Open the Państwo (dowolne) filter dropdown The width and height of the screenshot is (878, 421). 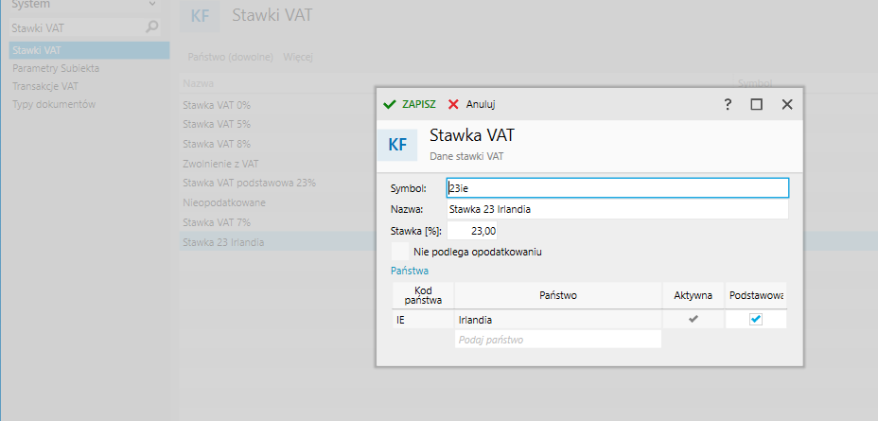230,57
